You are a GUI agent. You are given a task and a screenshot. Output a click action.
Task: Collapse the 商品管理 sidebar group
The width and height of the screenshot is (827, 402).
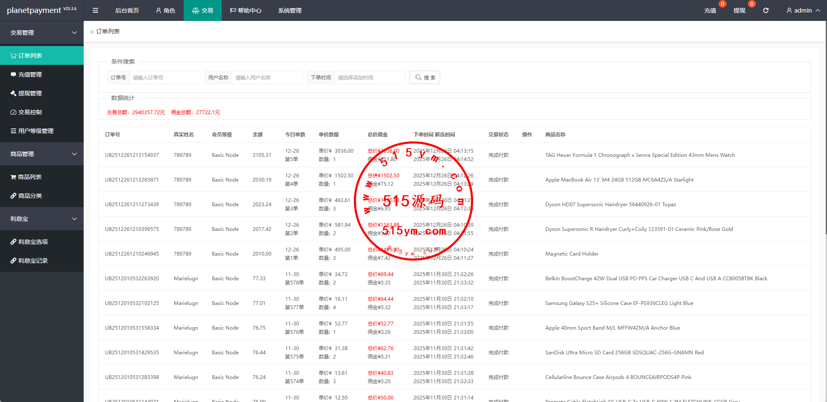42,154
